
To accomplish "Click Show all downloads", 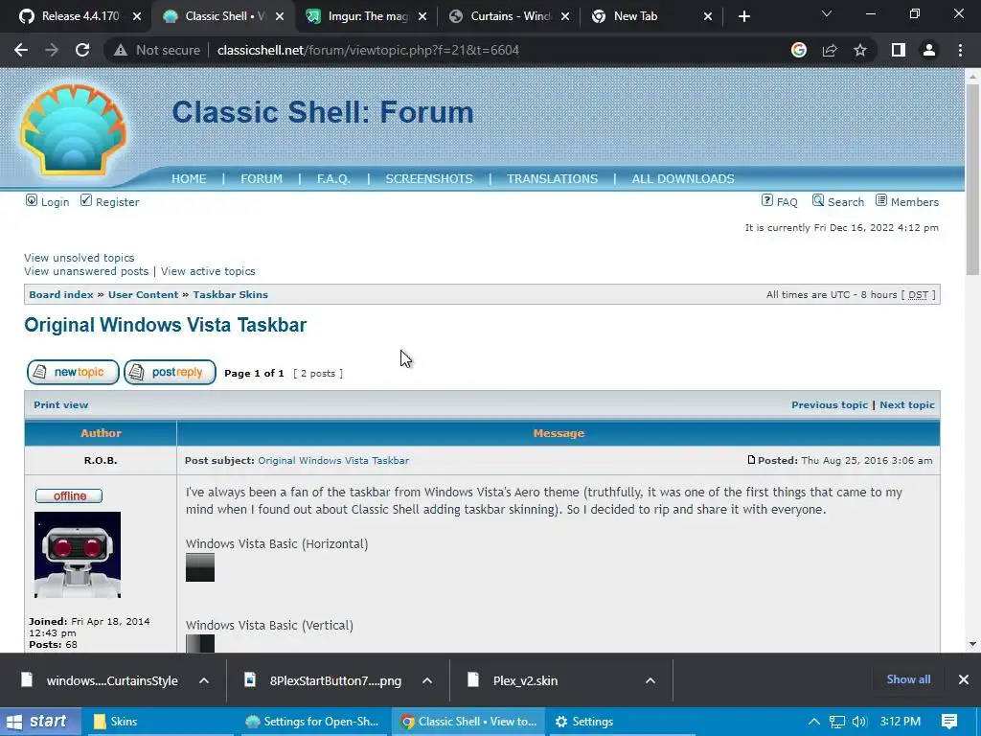I will (x=908, y=679).
